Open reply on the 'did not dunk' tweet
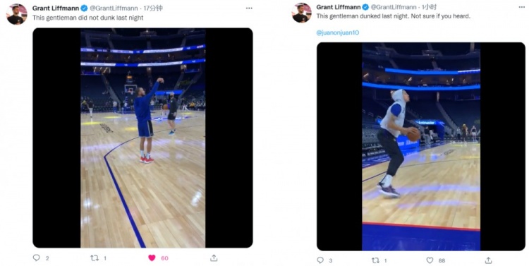 pos(37,258)
